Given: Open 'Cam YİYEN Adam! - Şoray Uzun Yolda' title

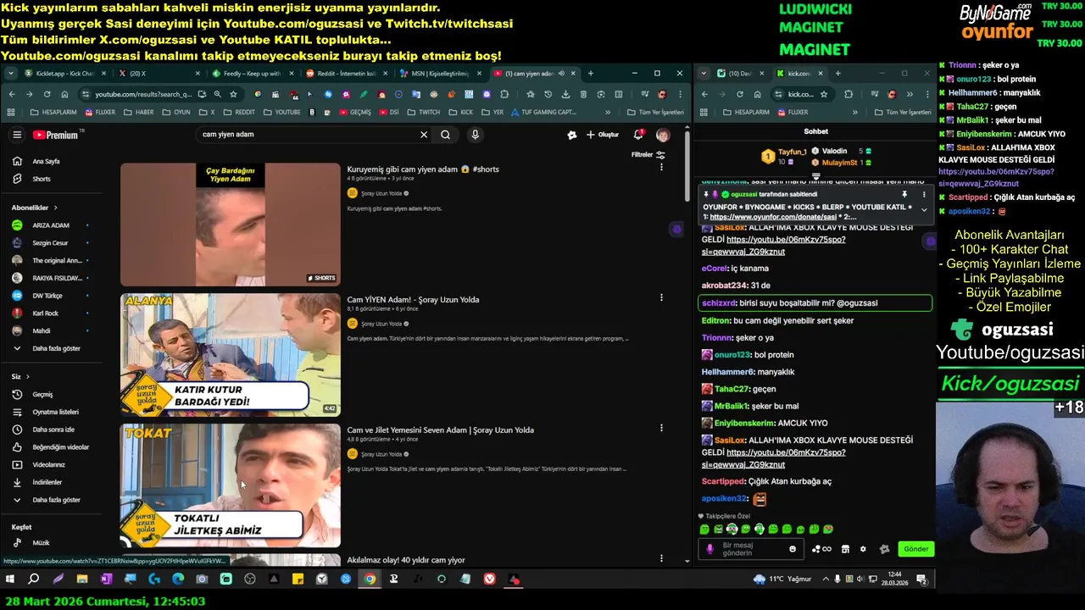Looking at the screenshot, I should pyautogui.click(x=413, y=300).
